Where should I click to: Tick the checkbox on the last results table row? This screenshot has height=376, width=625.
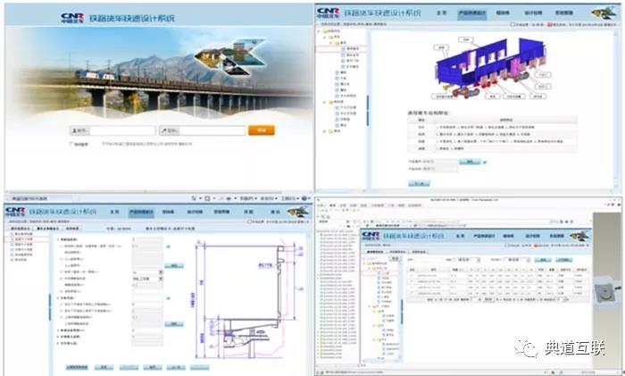coord(412,293)
